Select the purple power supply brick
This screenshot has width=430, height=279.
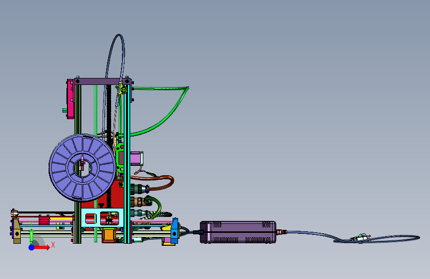click(238, 232)
